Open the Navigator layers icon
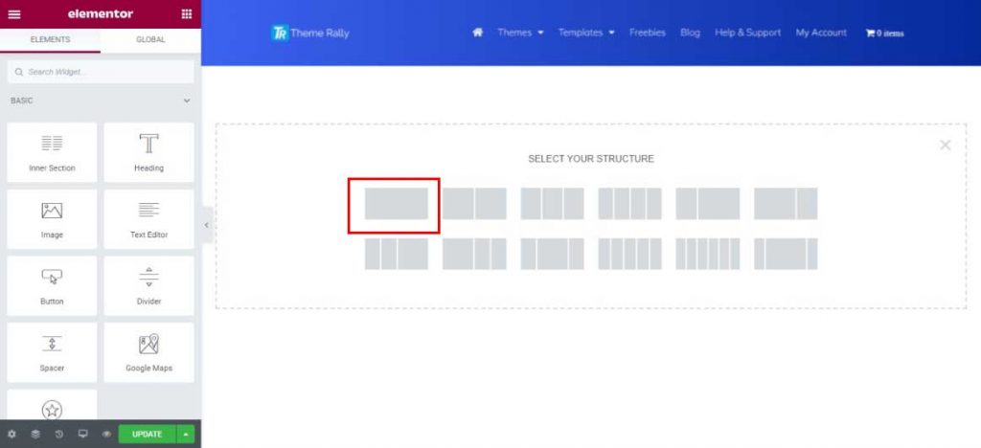The width and height of the screenshot is (981, 448). pos(35,434)
